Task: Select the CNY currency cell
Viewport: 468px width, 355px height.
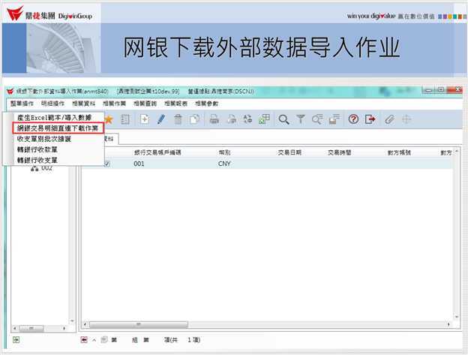Action: coord(224,164)
